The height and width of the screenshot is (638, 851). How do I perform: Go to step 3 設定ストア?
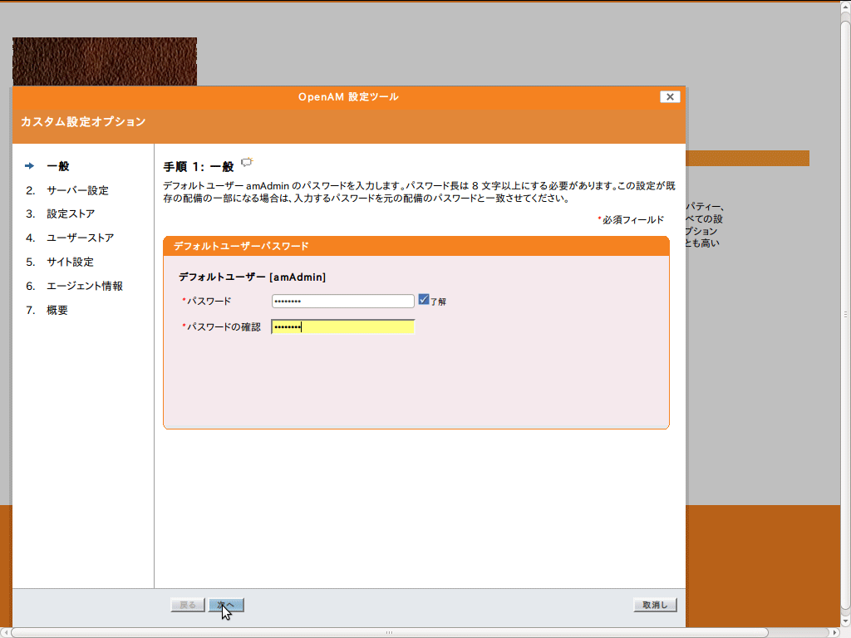(x=71, y=213)
